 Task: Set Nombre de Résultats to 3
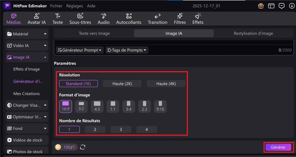pyautogui.click(x=121, y=130)
